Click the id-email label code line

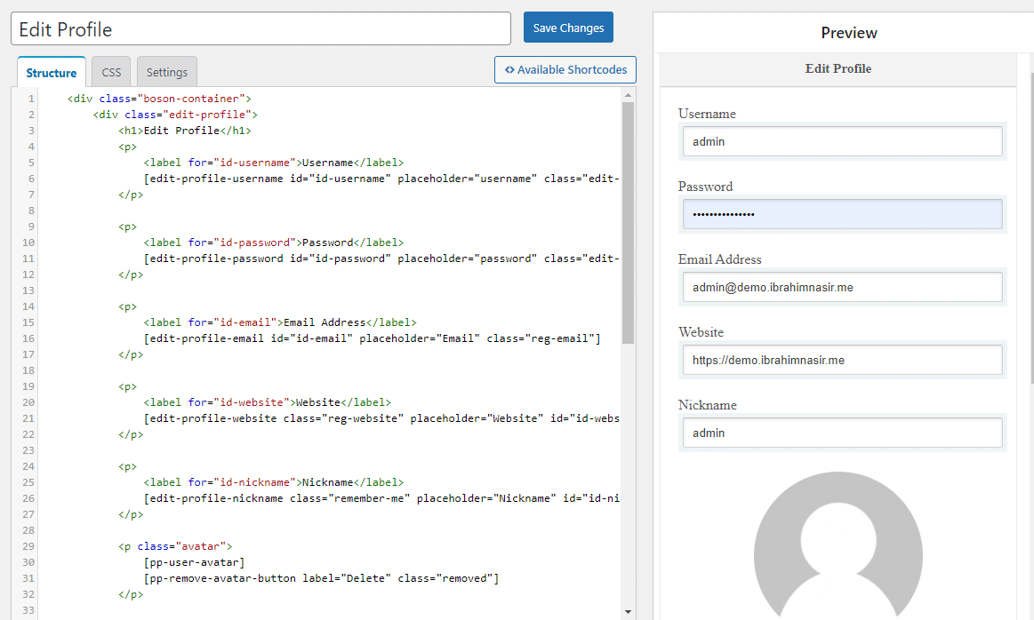(x=280, y=322)
